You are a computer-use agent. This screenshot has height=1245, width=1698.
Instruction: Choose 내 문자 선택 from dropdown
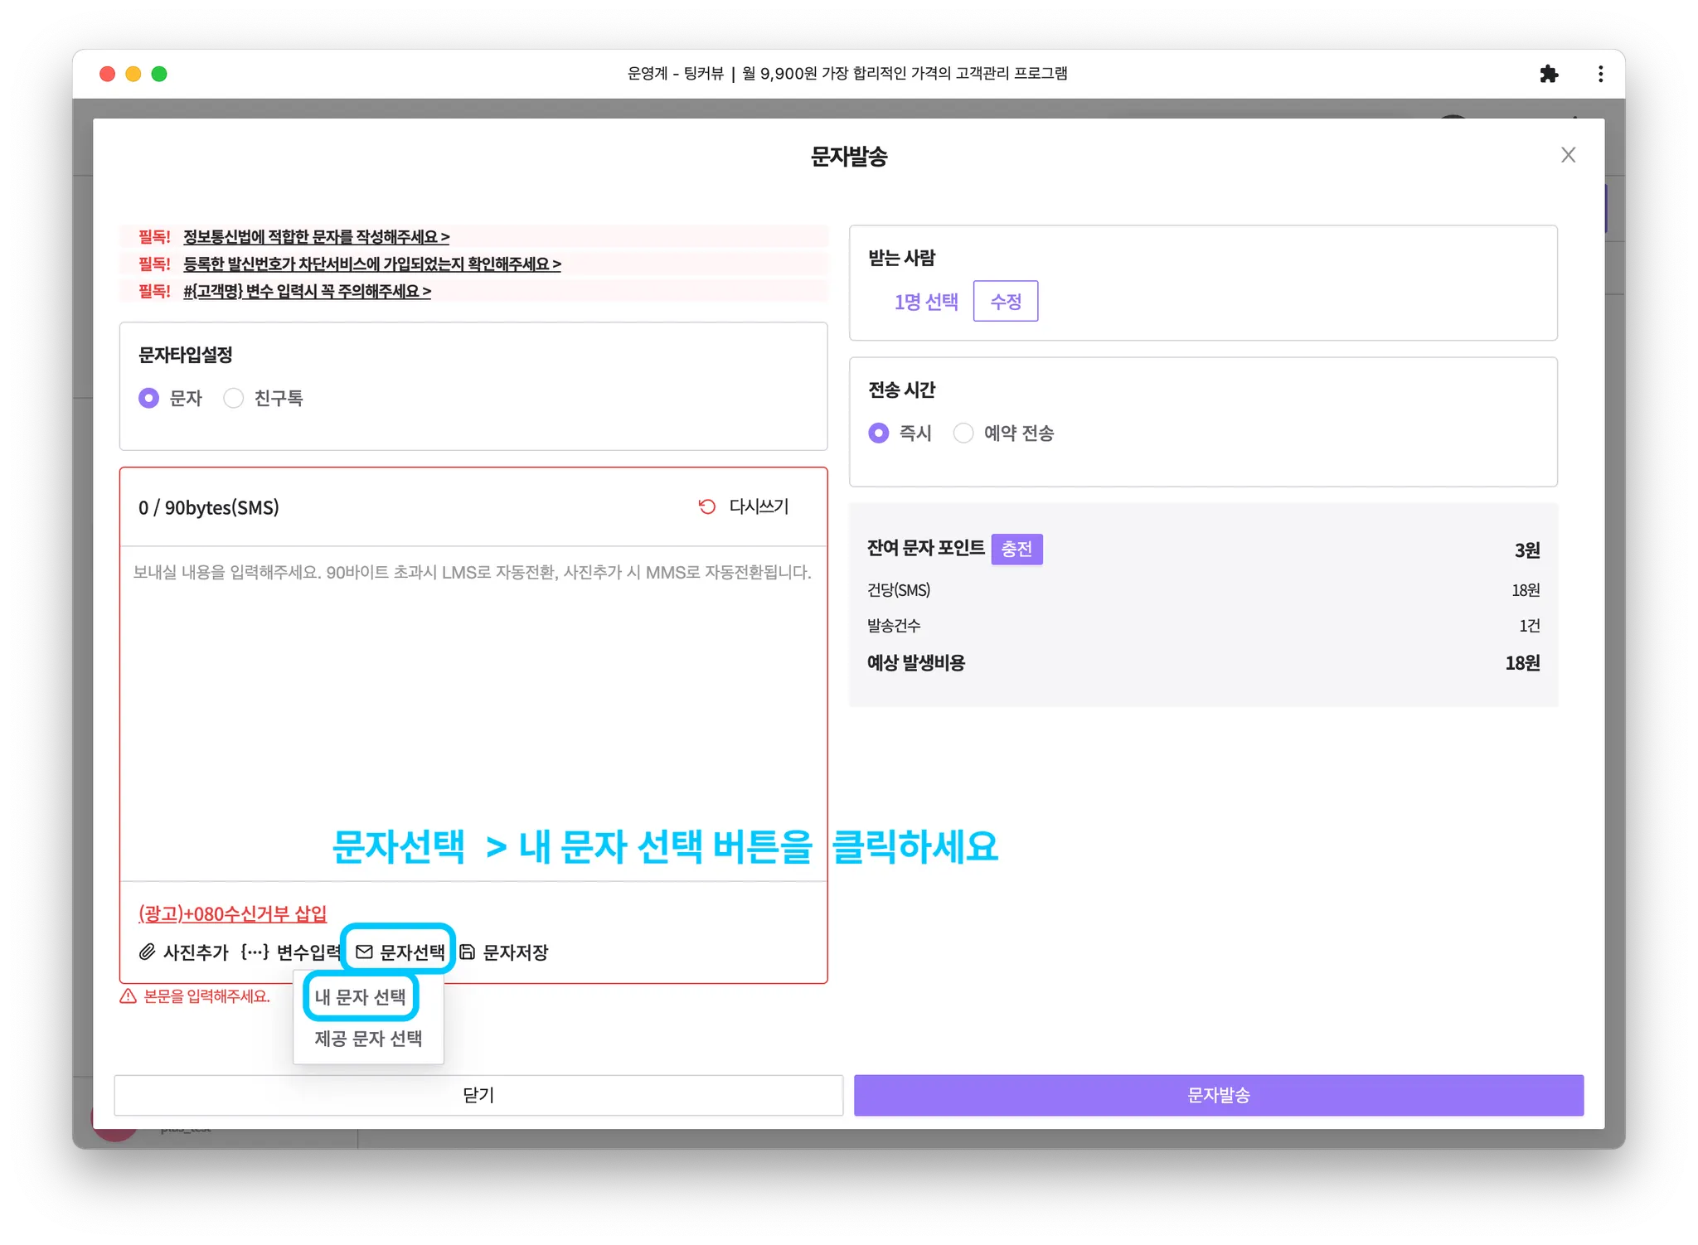click(x=361, y=996)
